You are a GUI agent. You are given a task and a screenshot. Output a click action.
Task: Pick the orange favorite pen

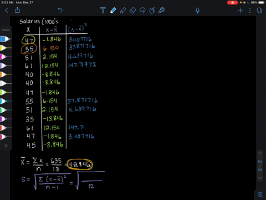pos(6,74)
